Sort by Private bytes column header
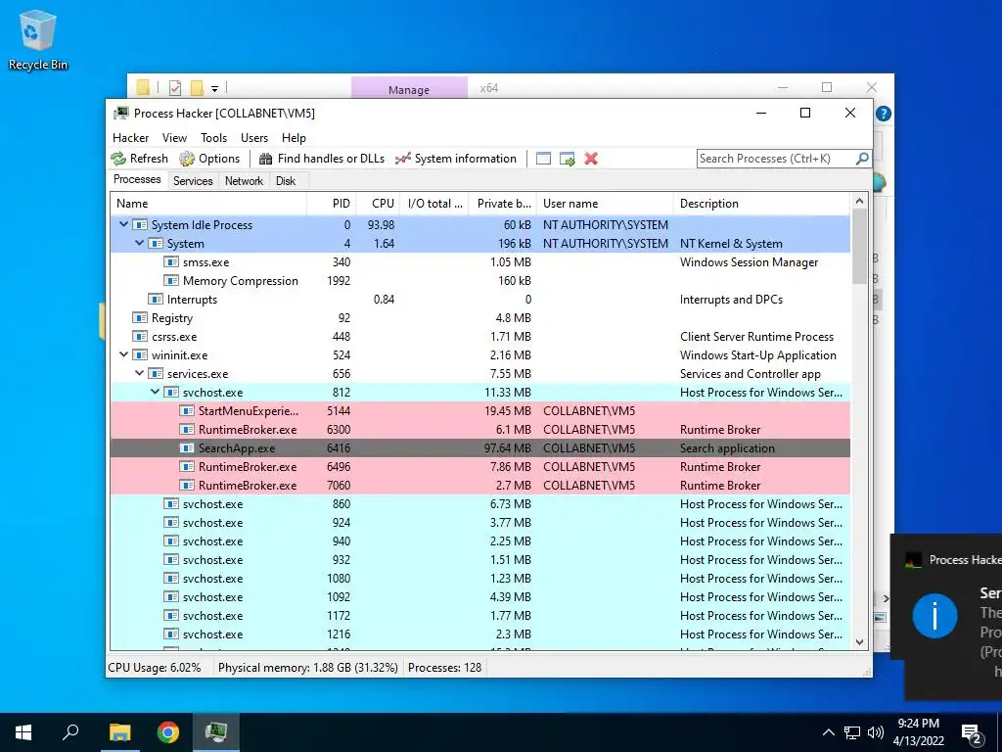 point(502,204)
